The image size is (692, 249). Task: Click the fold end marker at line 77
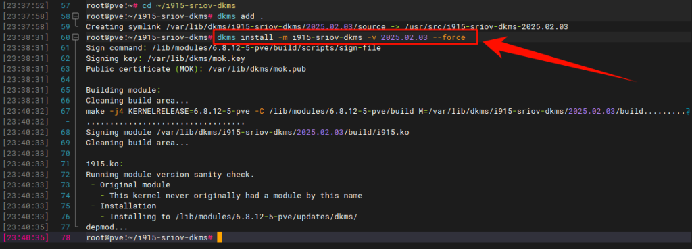click(x=76, y=227)
